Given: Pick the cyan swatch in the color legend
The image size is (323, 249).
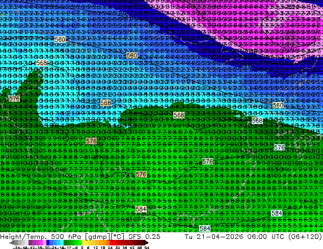Looking at the screenshot, I should pyautogui.click(x=62, y=242).
